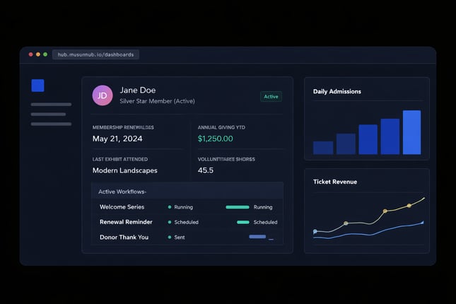The image size is (456, 304).
Task: Click the Donor Thank You blue progress bar
Action: point(257,237)
